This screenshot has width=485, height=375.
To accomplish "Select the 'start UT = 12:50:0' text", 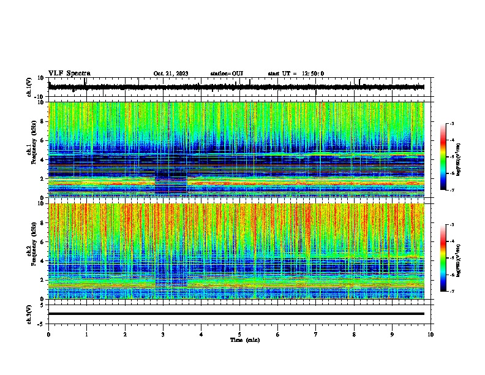I will click(x=296, y=74).
